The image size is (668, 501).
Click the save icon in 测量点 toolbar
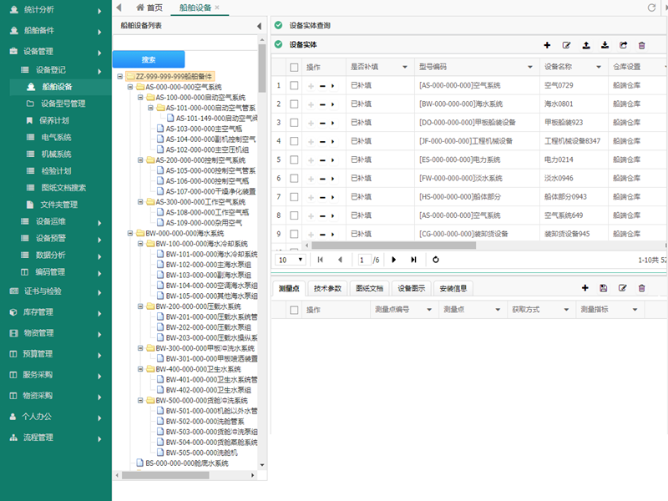click(x=604, y=288)
